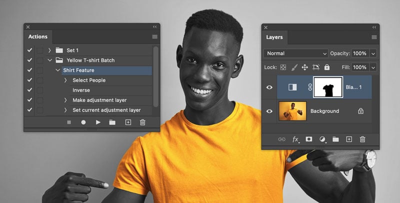This screenshot has height=203, width=400.
Task: Toggle visibility of the adjustment layer
Action: pyautogui.click(x=270, y=87)
